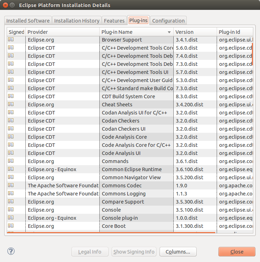Screen dimensions: 260x262
Task: Sort by the Signed column header
Action: (16, 32)
